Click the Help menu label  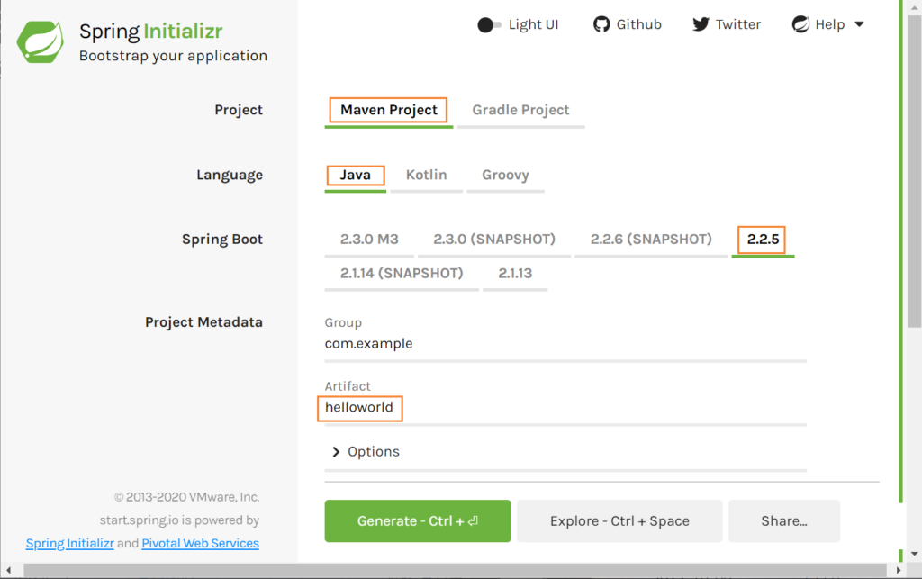click(829, 24)
